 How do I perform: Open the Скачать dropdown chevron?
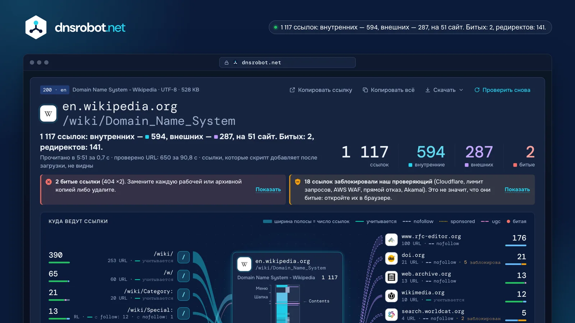pos(461,90)
